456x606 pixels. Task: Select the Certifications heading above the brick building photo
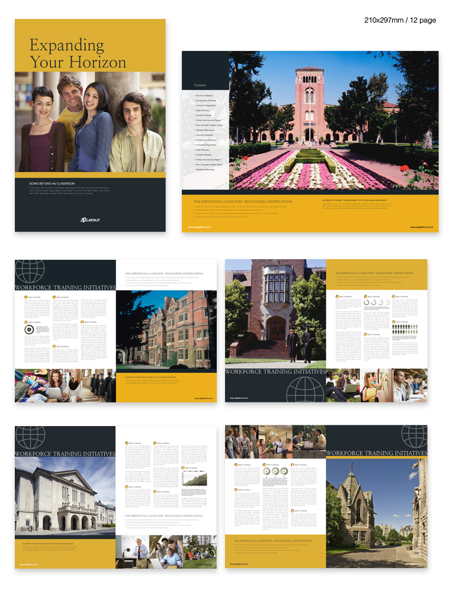[164, 273]
